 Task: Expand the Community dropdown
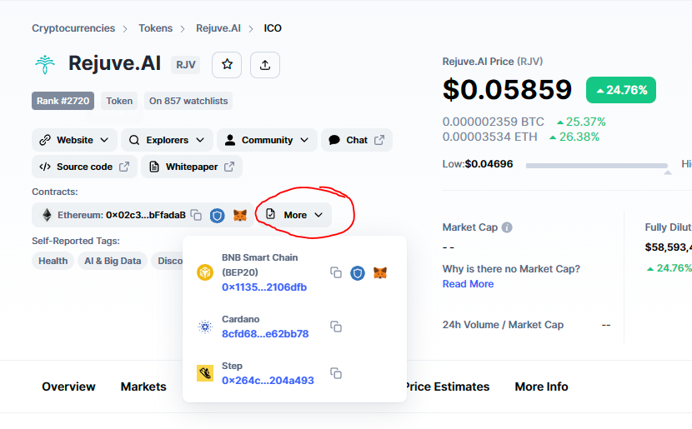click(267, 140)
